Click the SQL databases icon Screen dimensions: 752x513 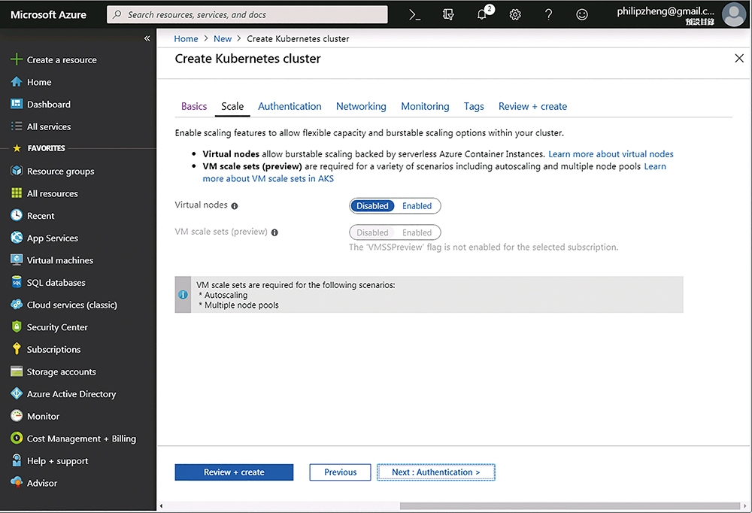17,281
